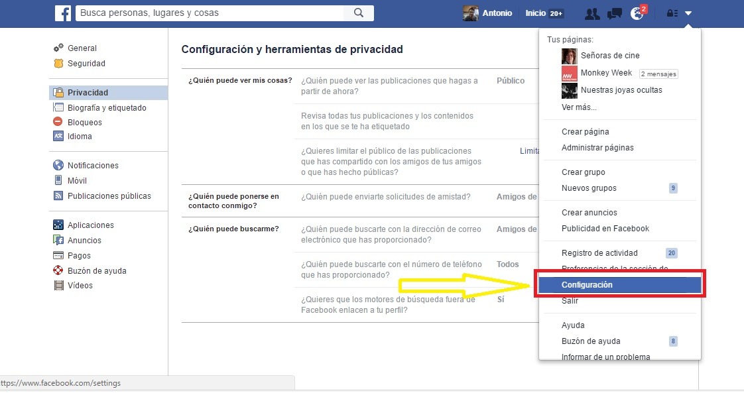Edit search engines linking setting row
Screen dimensions: 744x397
point(416,304)
